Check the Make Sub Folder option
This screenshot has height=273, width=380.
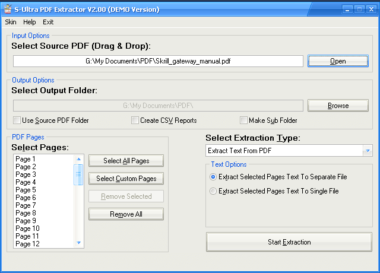243,120
